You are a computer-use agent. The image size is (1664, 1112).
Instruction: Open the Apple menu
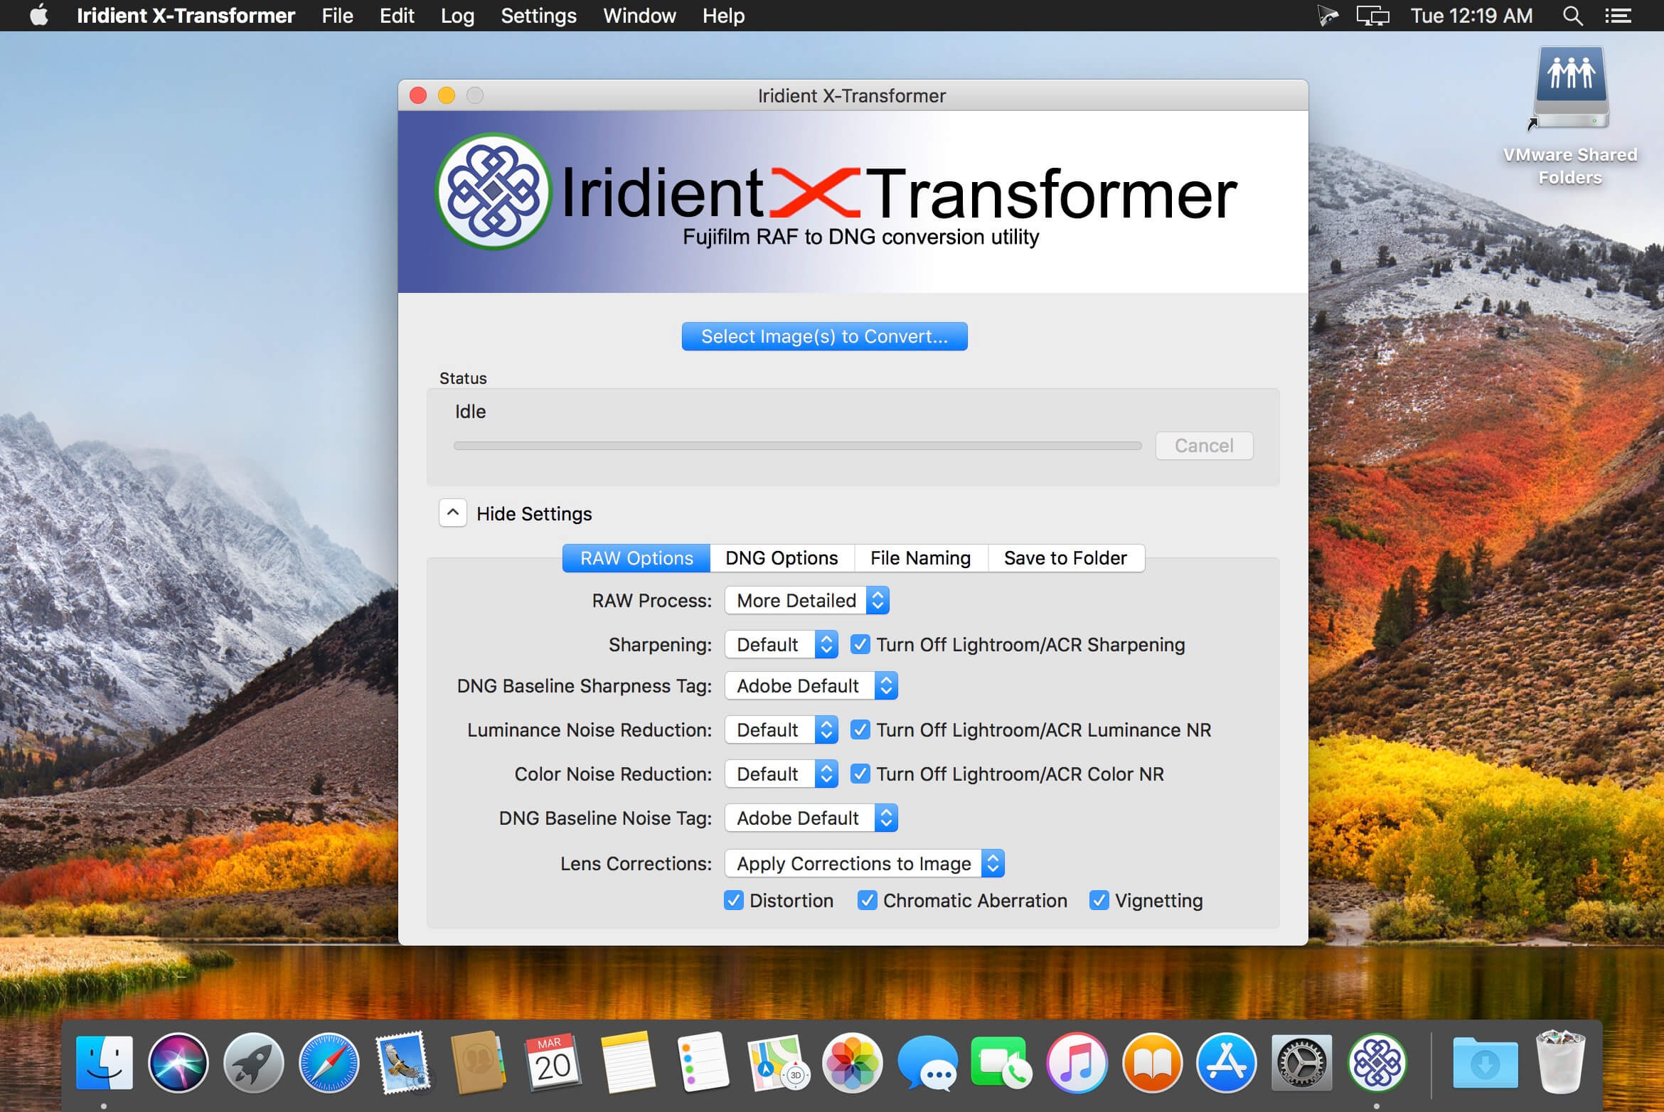coord(39,15)
